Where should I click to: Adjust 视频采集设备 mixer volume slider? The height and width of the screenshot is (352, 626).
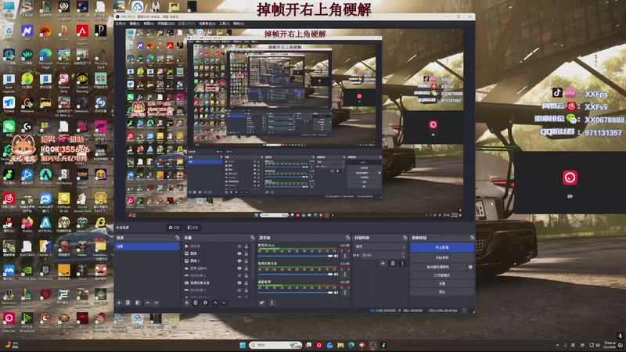point(296,275)
